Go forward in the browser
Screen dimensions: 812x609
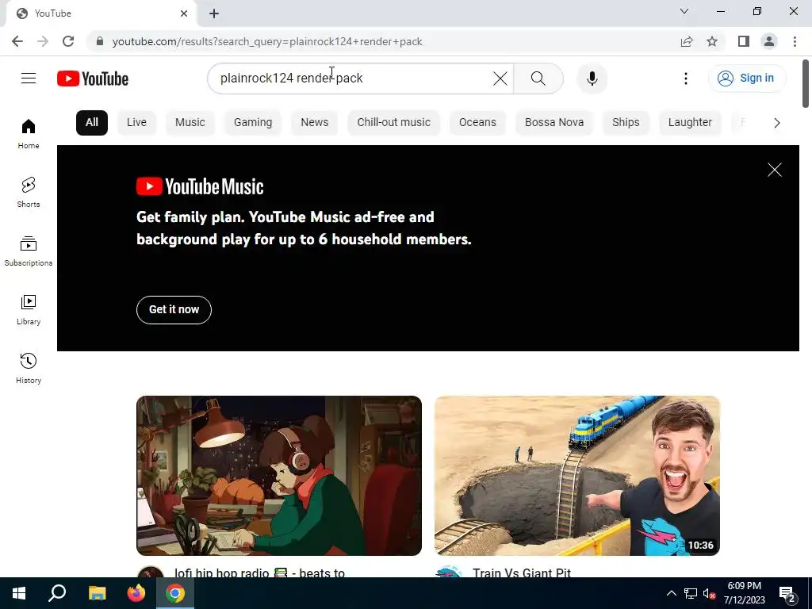(x=43, y=41)
